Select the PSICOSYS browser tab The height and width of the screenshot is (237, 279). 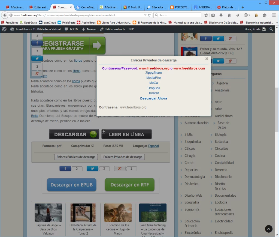click(180, 7)
